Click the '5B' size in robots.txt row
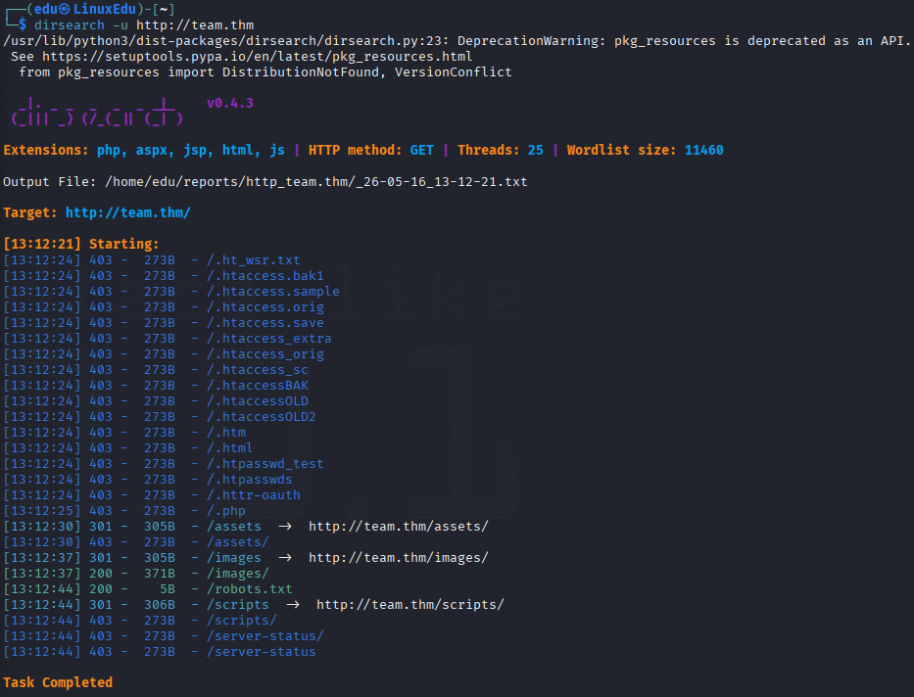The image size is (914, 697). click(168, 589)
